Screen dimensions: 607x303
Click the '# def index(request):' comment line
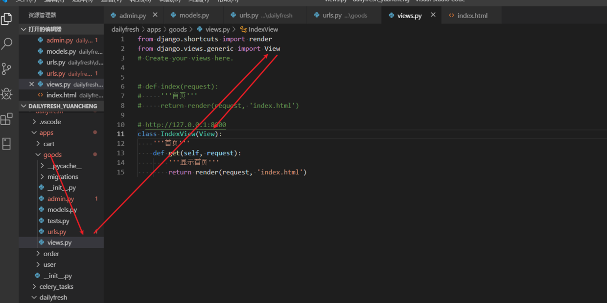tap(178, 87)
